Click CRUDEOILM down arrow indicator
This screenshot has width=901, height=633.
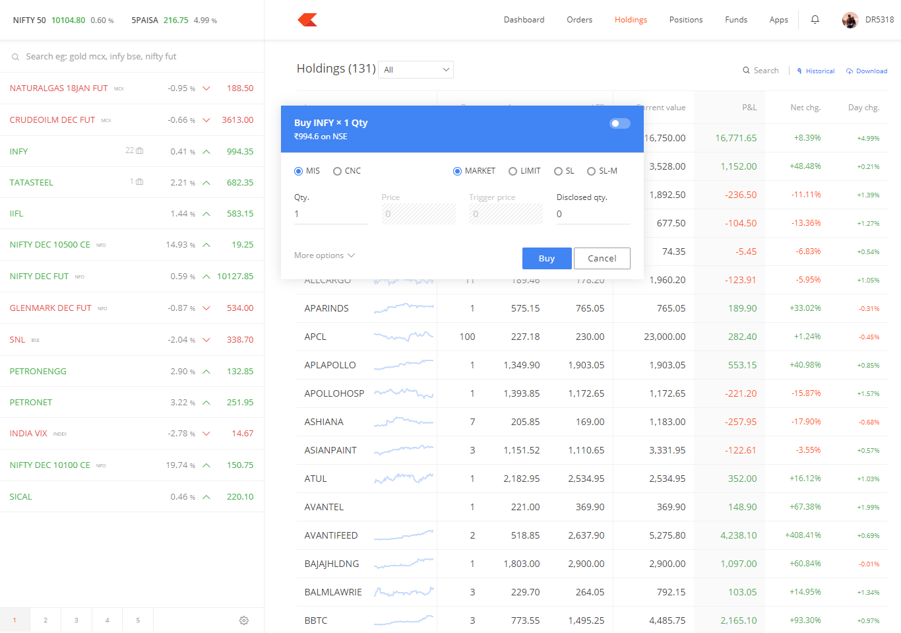206,120
